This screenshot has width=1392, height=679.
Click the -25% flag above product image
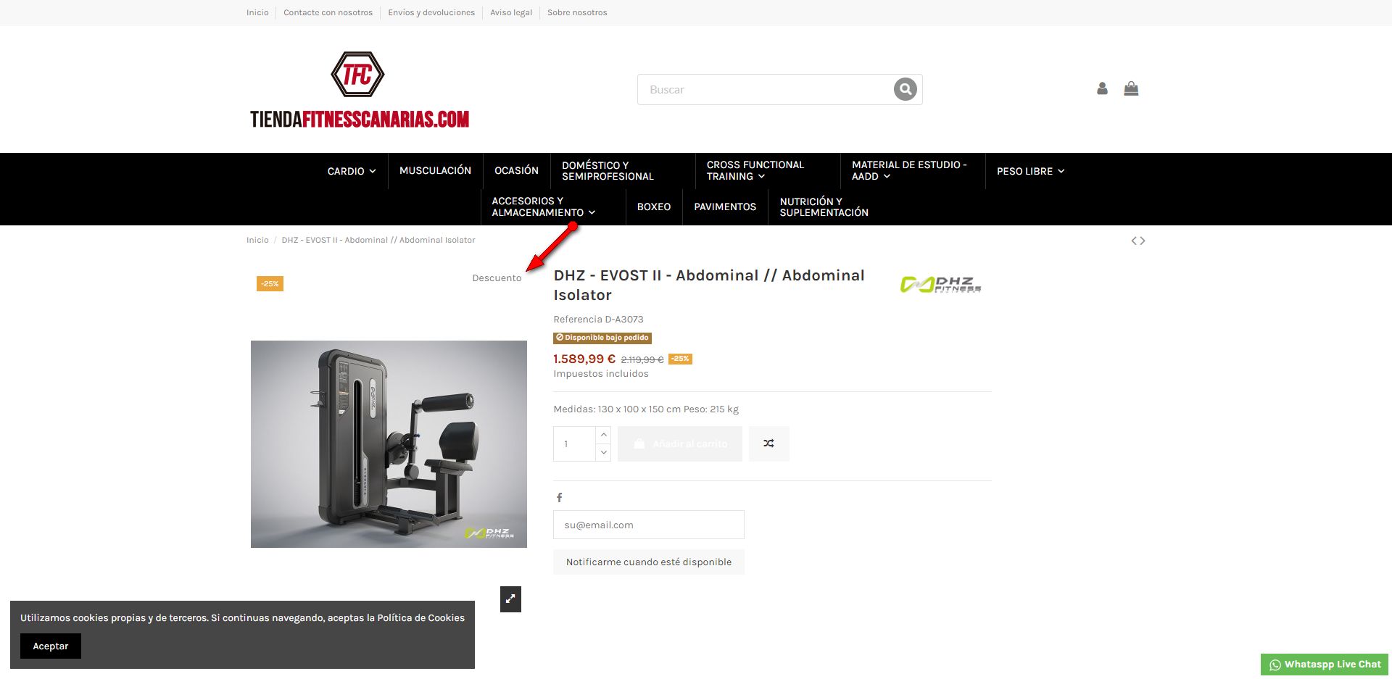click(270, 283)
